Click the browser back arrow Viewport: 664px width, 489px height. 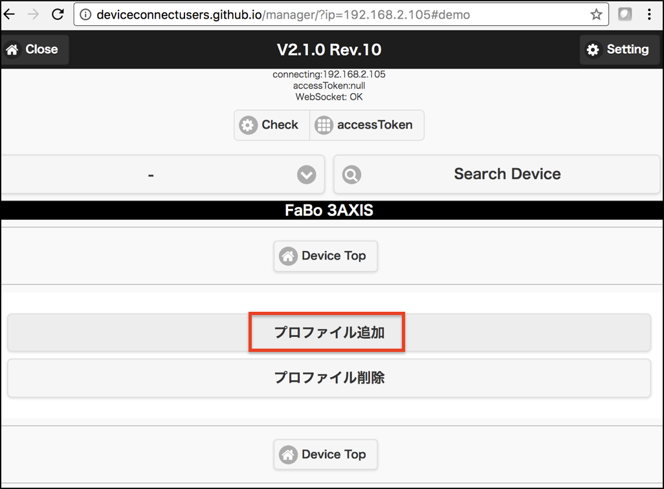click(x=9, y=14)
